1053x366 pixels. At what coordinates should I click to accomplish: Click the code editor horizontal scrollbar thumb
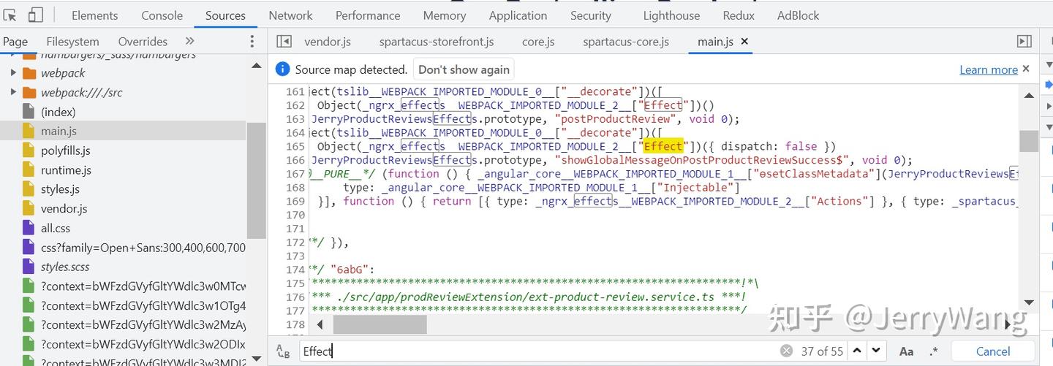380,324
